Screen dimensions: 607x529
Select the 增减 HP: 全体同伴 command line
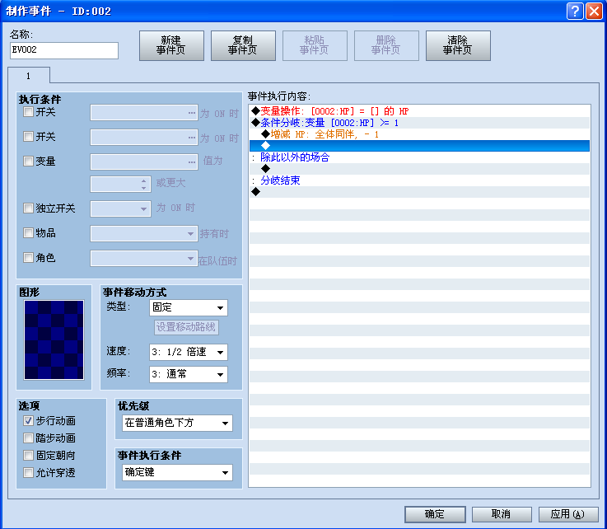pos(420,134)
